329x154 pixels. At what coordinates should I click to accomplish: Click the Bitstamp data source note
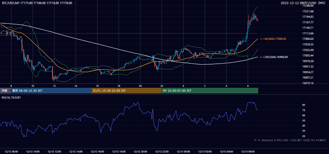point(290,140)
